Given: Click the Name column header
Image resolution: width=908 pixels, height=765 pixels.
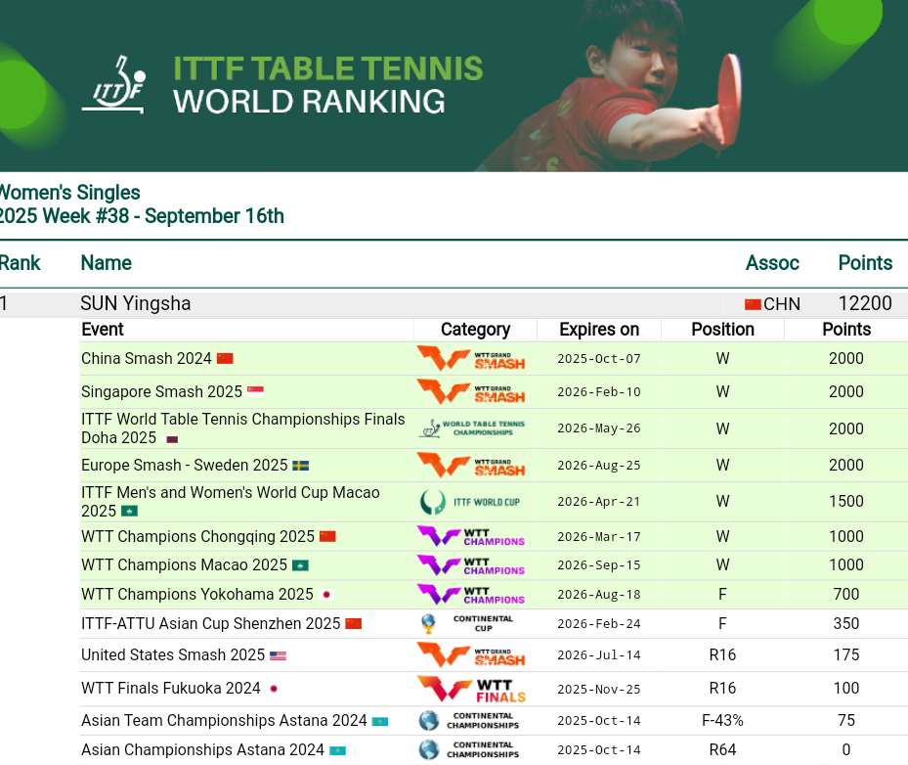Looking at the screenshot, I should [x=106, y=263].
